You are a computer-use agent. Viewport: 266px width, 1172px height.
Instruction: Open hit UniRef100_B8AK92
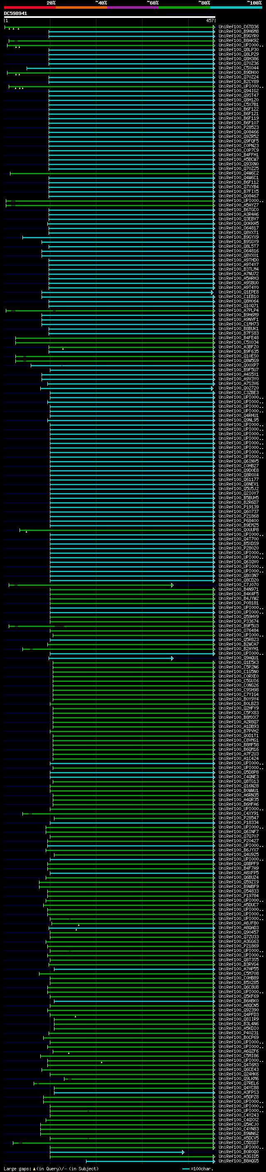click(x=238, y=41)
